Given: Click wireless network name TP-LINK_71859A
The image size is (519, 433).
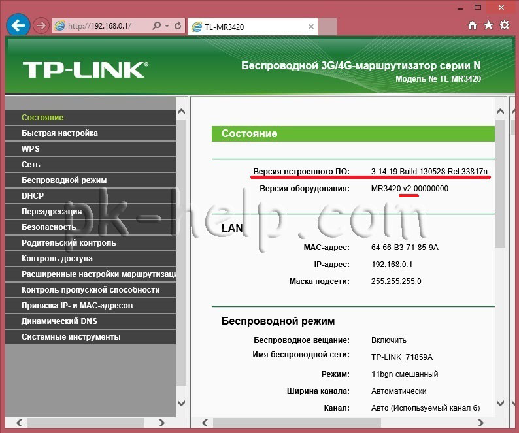Looking at the screenshot, I should coord(402,357).
